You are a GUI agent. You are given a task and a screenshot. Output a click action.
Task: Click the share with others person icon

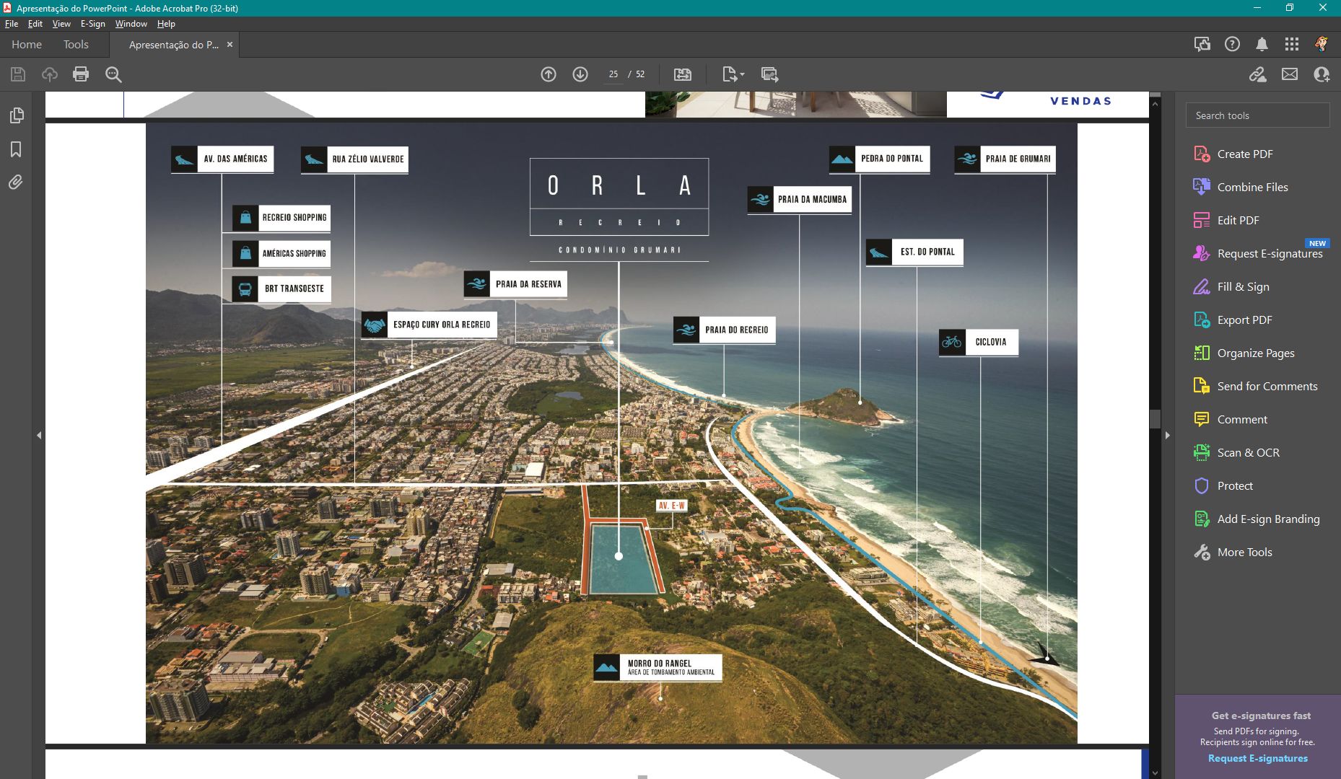click(x=1322, y=74)
